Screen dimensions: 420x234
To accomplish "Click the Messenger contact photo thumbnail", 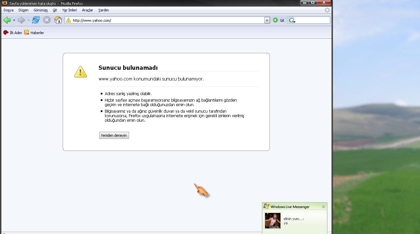I will tap(272, 221).
